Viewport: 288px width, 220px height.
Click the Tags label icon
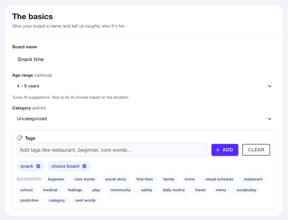click(20, 138)
